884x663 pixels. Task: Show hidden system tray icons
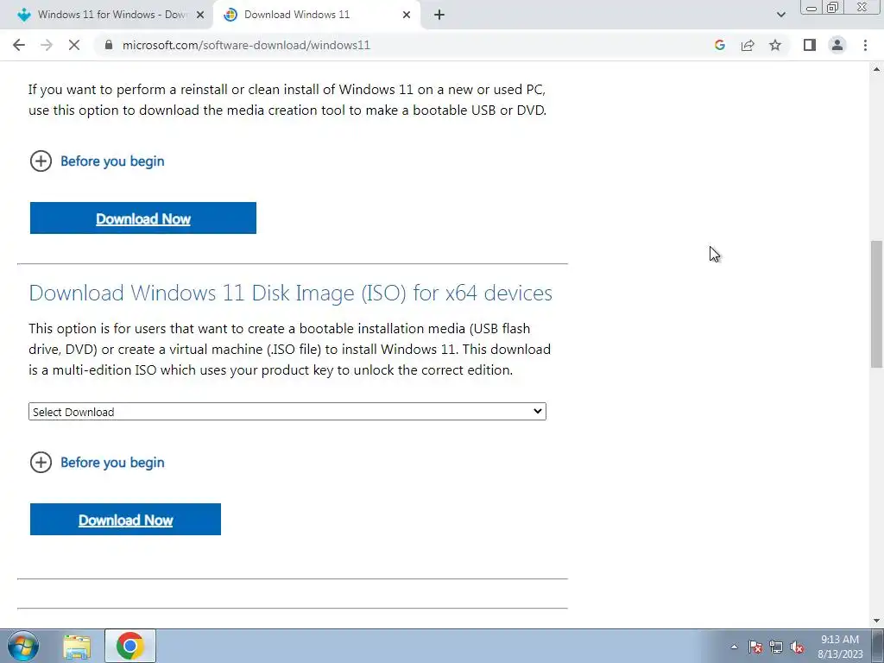(734, 647)
